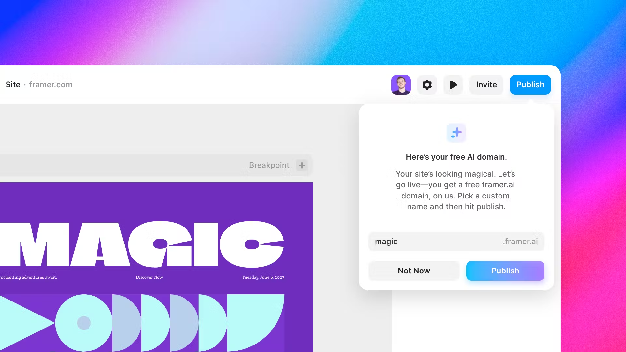Open site settings gear icon
The width and height of the screenshot is (626, 352).
pos(427,85)
